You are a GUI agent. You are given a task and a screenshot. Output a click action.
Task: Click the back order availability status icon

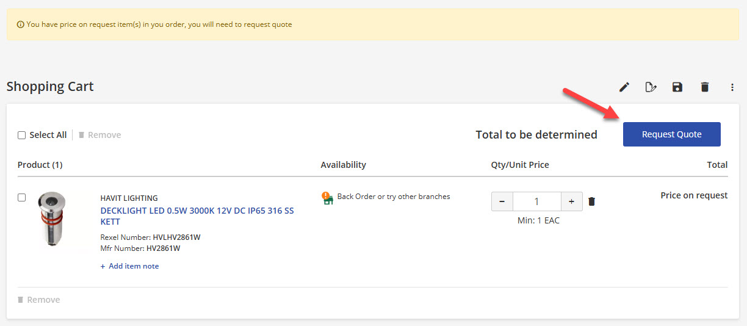pos(328,198)
